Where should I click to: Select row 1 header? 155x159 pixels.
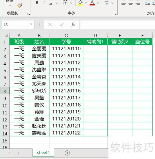[x=5, y=42]
